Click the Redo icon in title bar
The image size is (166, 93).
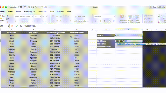point(42,7)
